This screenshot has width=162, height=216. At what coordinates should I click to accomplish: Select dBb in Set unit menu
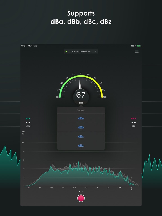point(81,127)
